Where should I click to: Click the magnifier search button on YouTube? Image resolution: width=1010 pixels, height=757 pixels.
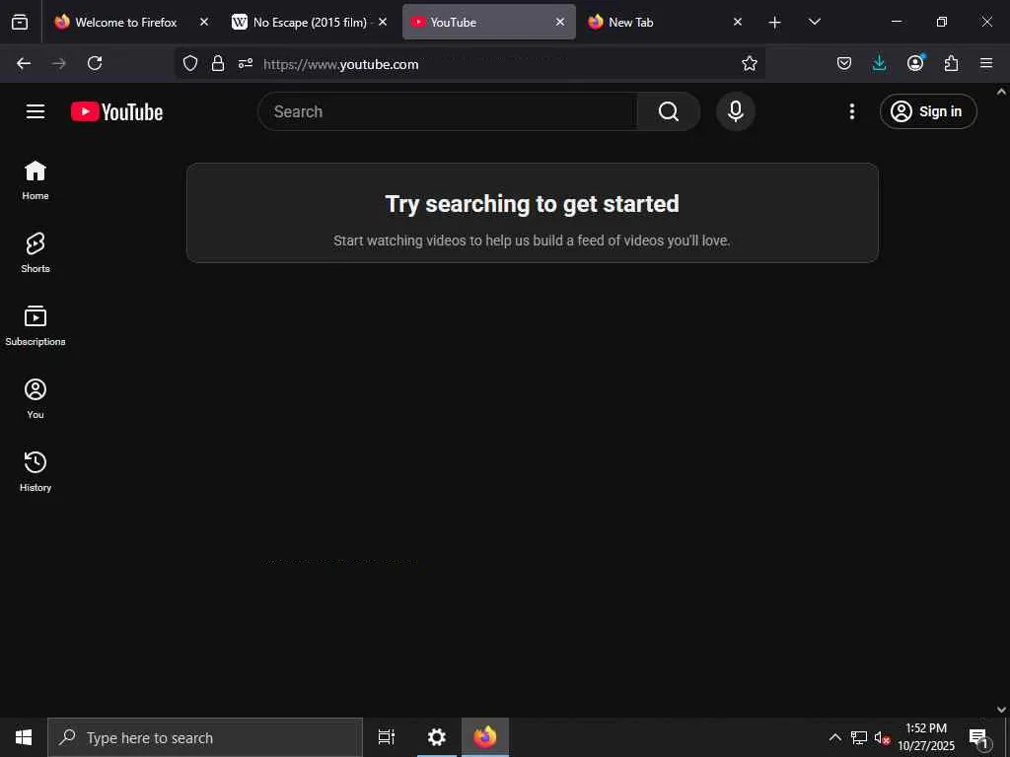pos(669,111)
